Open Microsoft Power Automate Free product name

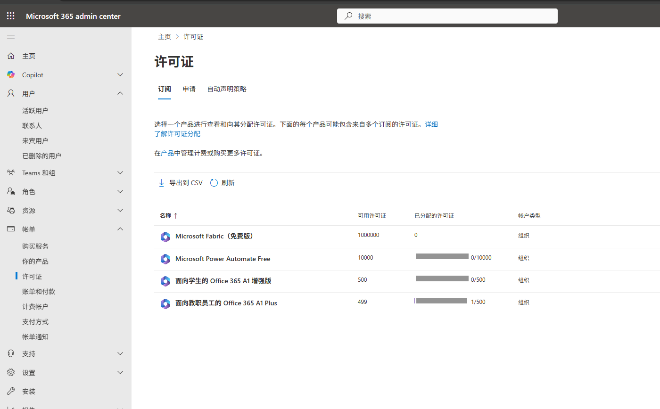tap(223, 259)
